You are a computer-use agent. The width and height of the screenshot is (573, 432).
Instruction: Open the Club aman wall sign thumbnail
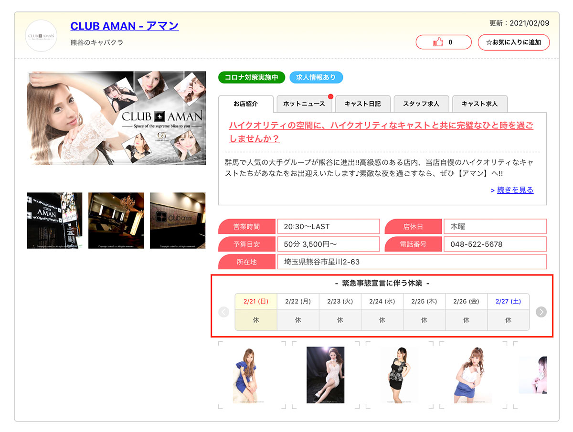tap(178, 221)
